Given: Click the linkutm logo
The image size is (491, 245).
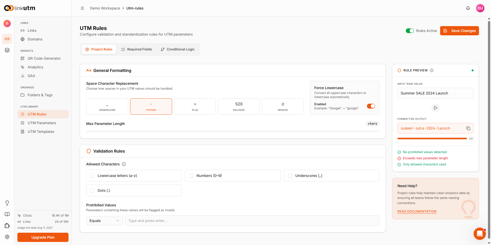Looking at the screenshot, I should click(x=20, y=8).
